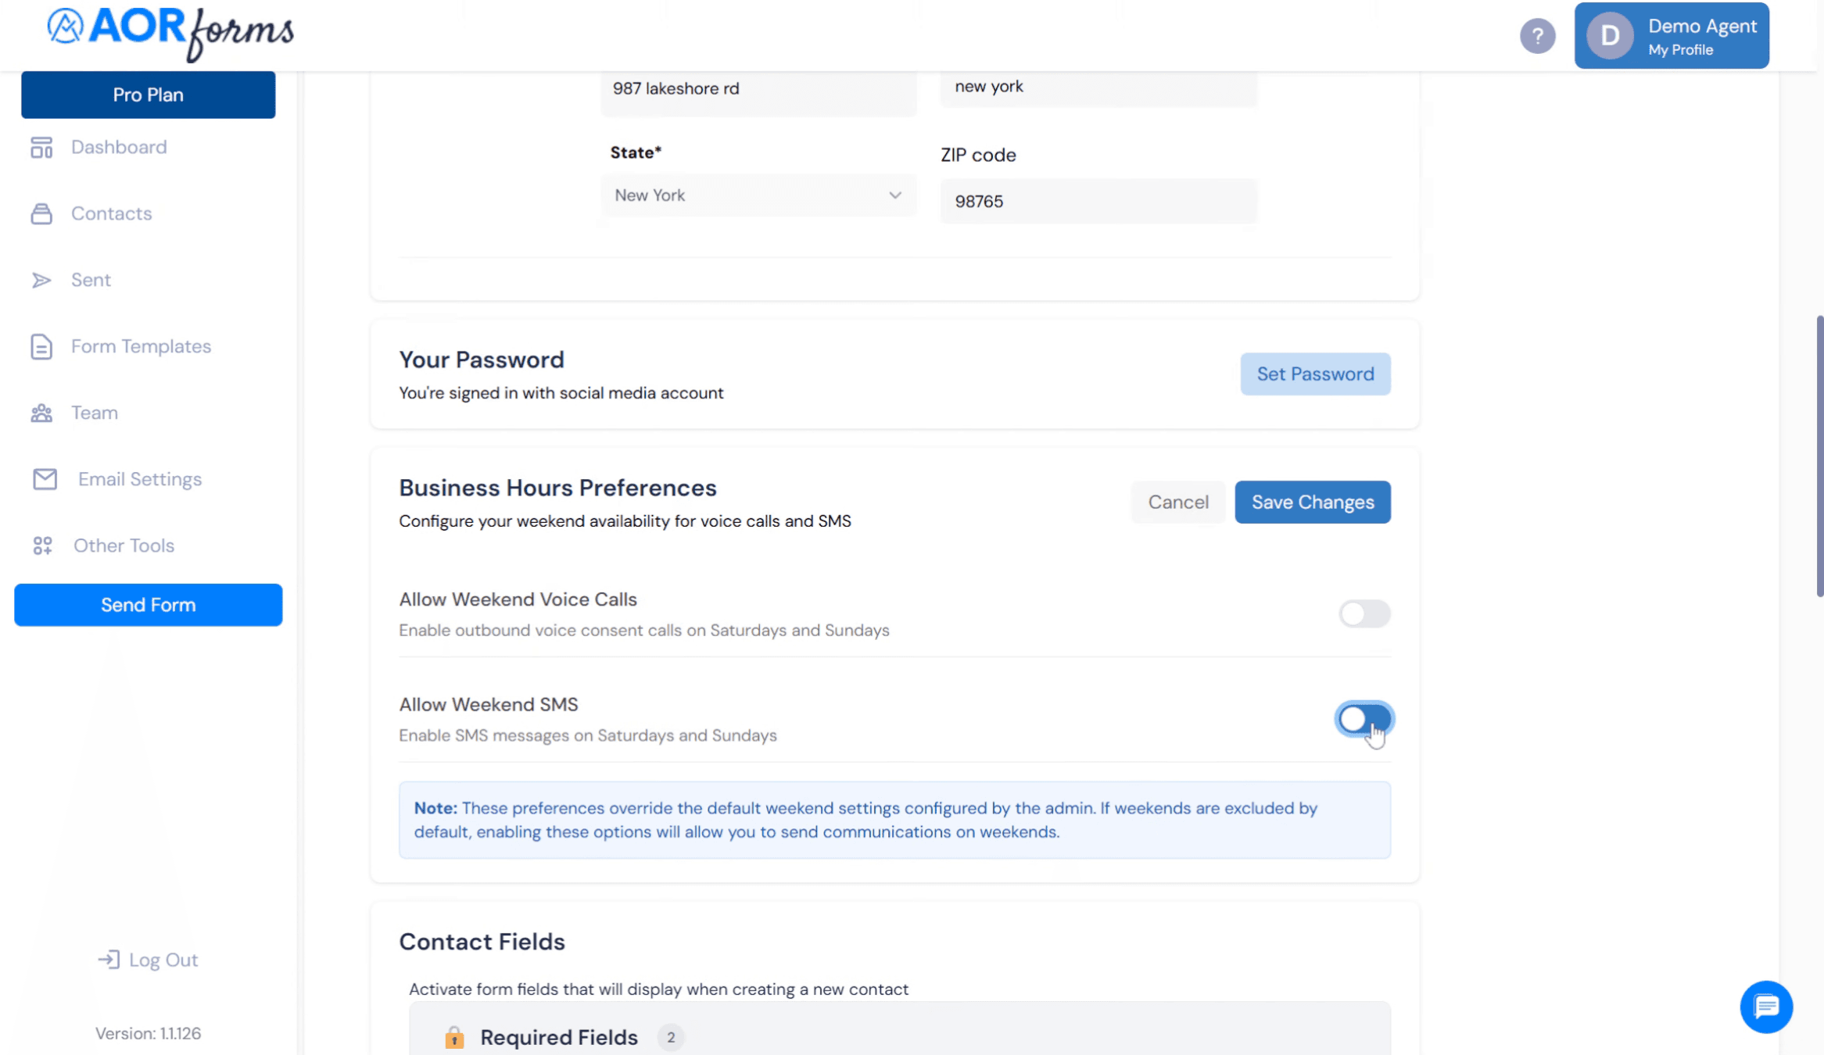
Task: Click the Contacts sidebar icon
Action: coord(41,213)
